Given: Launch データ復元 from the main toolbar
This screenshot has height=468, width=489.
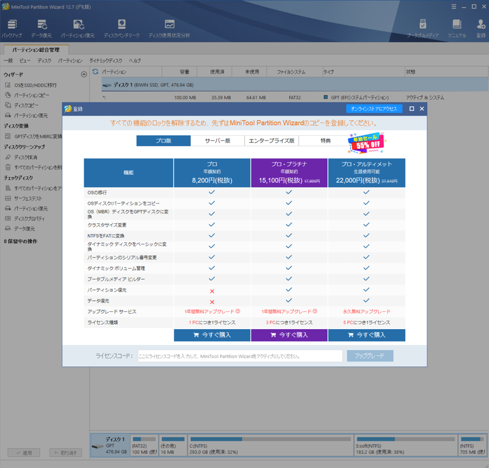Looking at the screenshot, I should (x=42, y=28).
